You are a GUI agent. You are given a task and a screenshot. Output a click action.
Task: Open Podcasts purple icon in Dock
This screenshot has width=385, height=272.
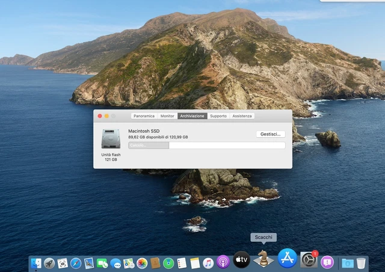click(223, 262)
